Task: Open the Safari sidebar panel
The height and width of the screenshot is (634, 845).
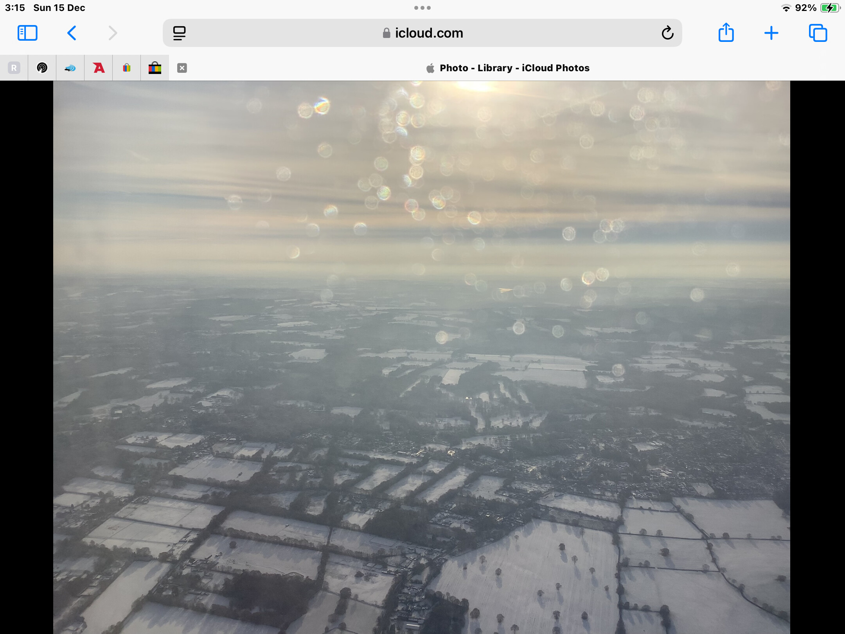Action: [27, 33]
